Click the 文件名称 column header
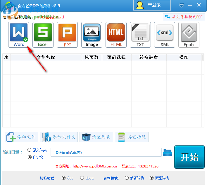Viewport: 207px width, 185px height. pos(46,57)
